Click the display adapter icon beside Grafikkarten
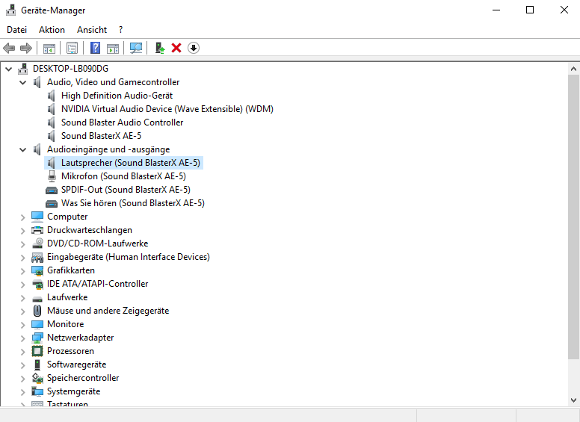This screenshot has width=580, height=422. click(x=37, y=270)
